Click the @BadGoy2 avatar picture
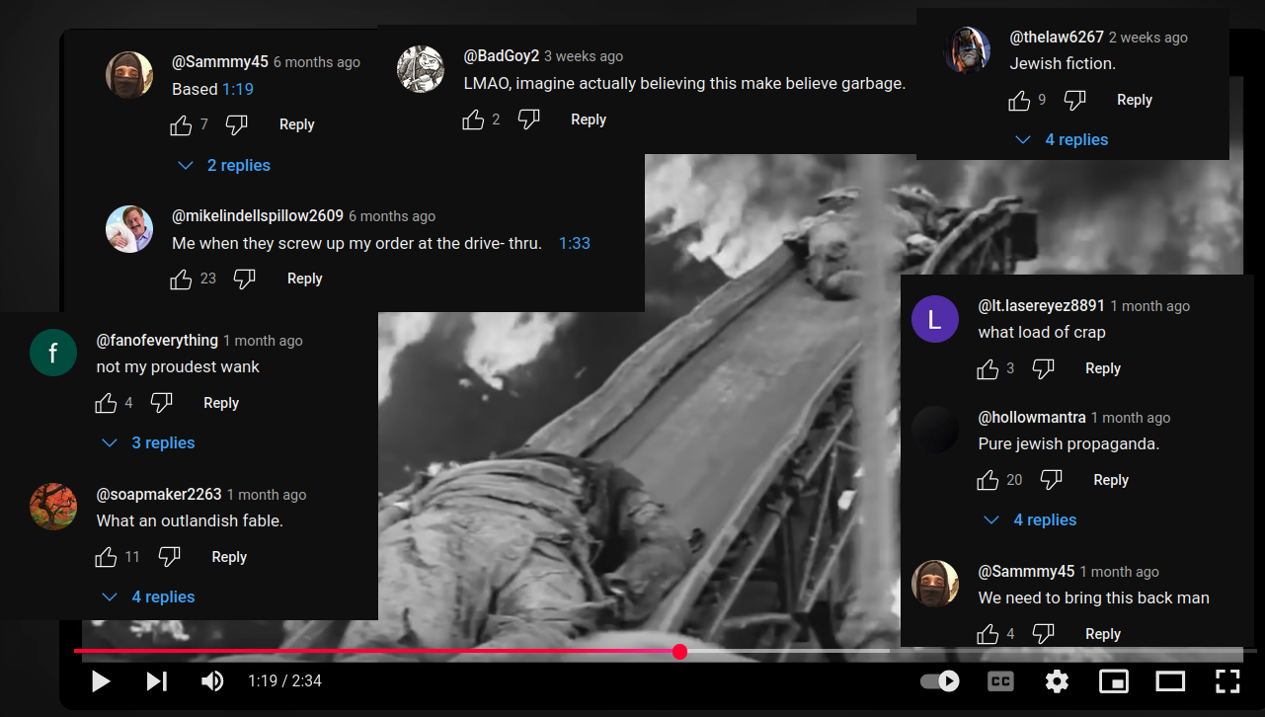Screen dimensions: 1265x717 (x=421, y=70)
